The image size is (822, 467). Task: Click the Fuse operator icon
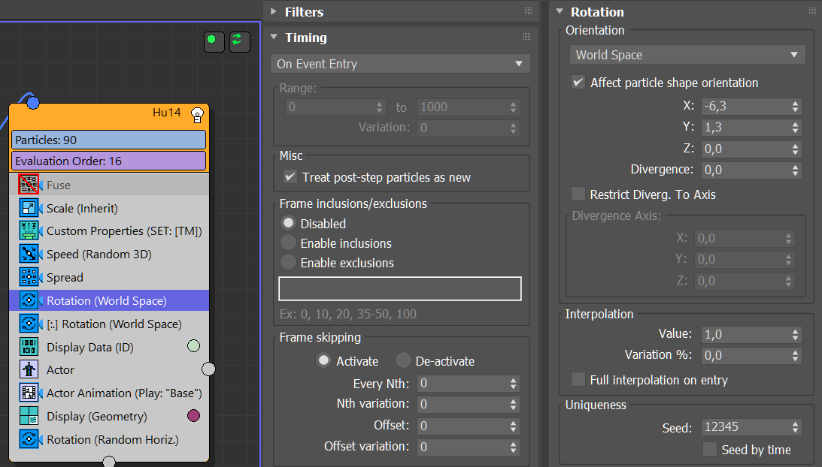(29, 185)
